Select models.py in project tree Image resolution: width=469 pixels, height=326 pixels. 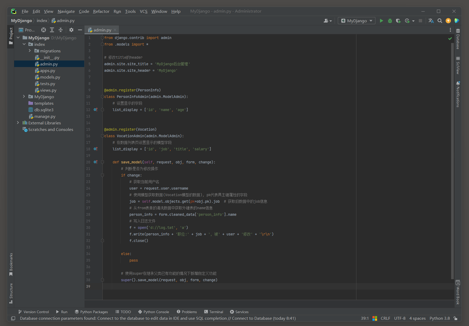click(50, 77)
